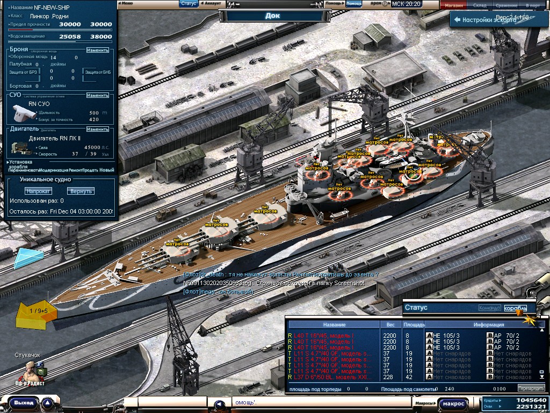The image size is (550, 413).
Task: Open the Помощь arrow menu
Action: tap(334, 3)
